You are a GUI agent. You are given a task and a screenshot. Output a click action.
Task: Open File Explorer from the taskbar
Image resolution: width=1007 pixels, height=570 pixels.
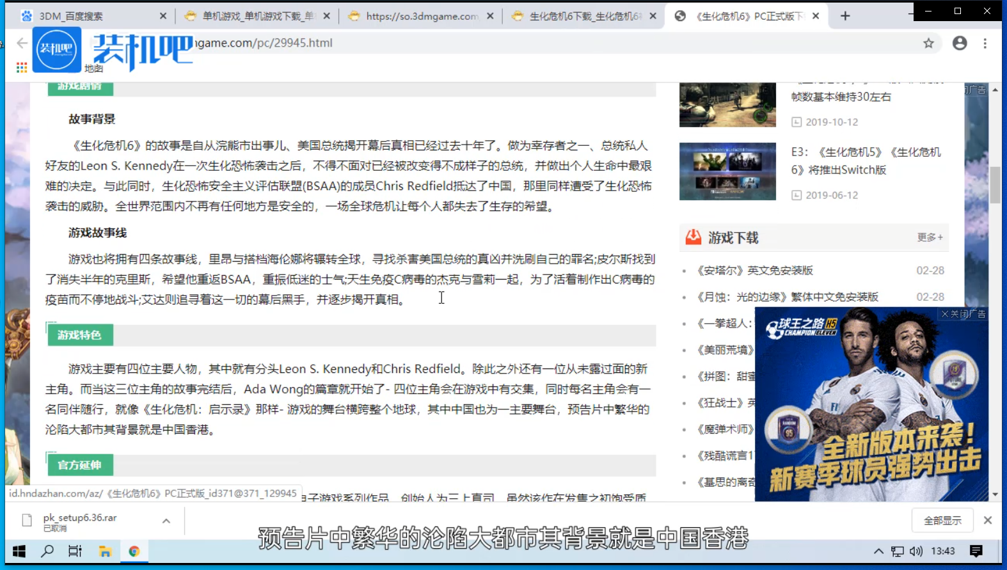(x=105, y=551)
